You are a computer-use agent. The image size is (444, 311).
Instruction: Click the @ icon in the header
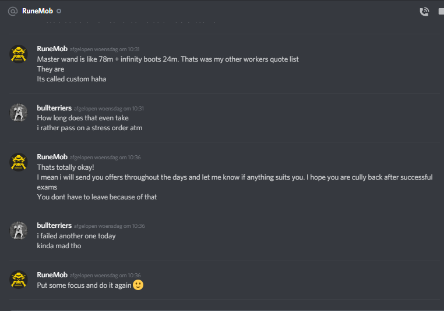(x=12, y=11)
